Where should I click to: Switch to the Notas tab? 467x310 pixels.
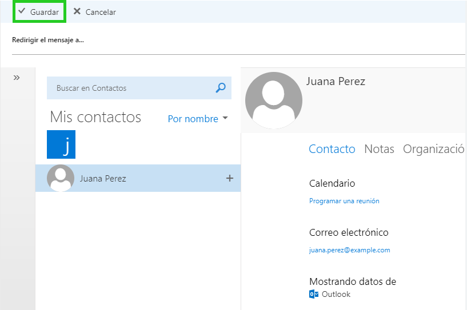[379, 149]
